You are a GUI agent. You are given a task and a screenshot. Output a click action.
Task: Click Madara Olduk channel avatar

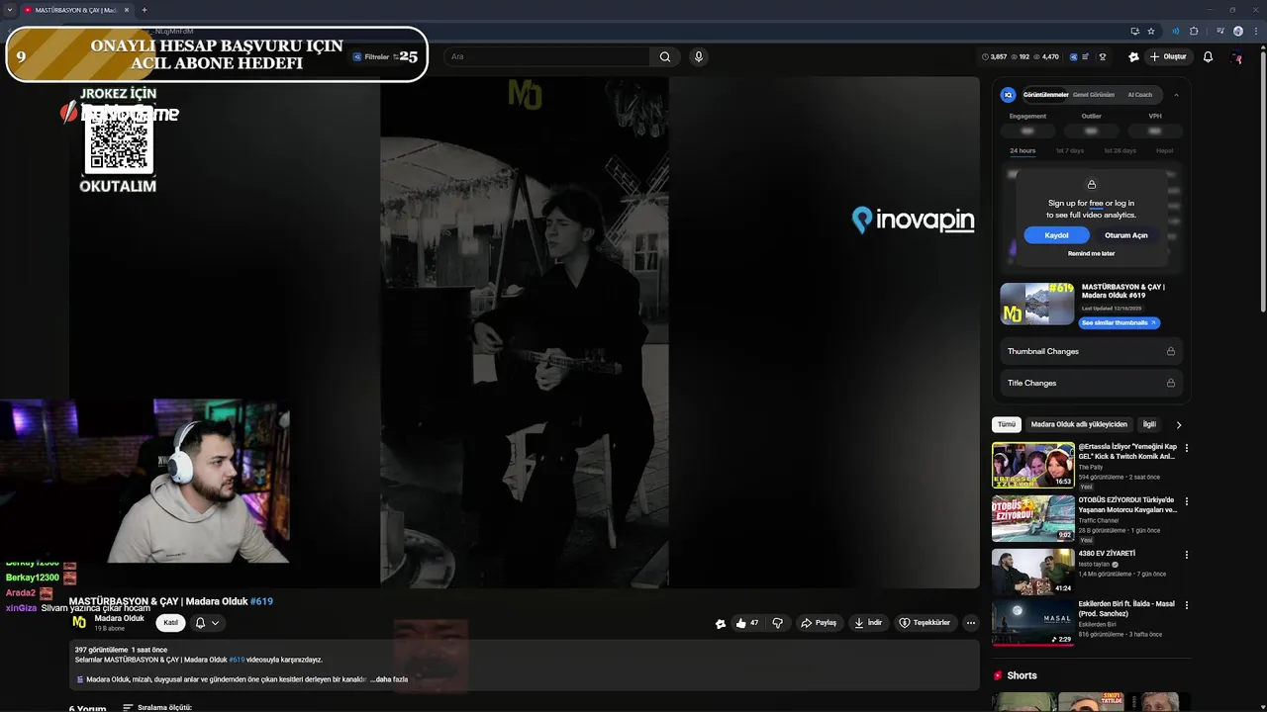[79, 622]
